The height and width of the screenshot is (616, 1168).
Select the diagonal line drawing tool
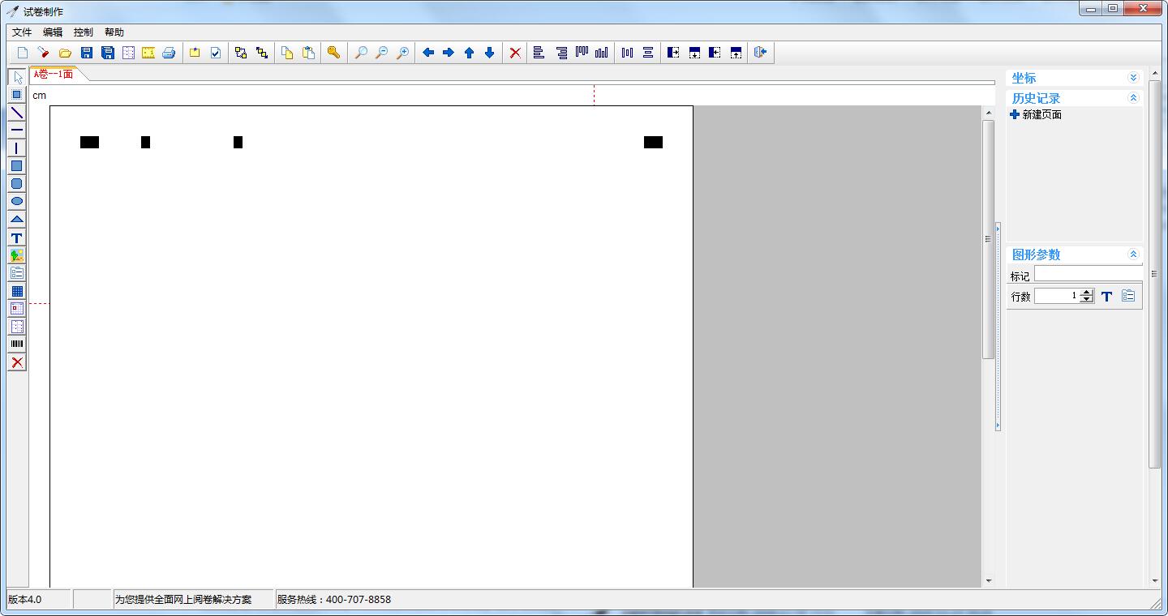pyautogui.click(x=17, y=113)
